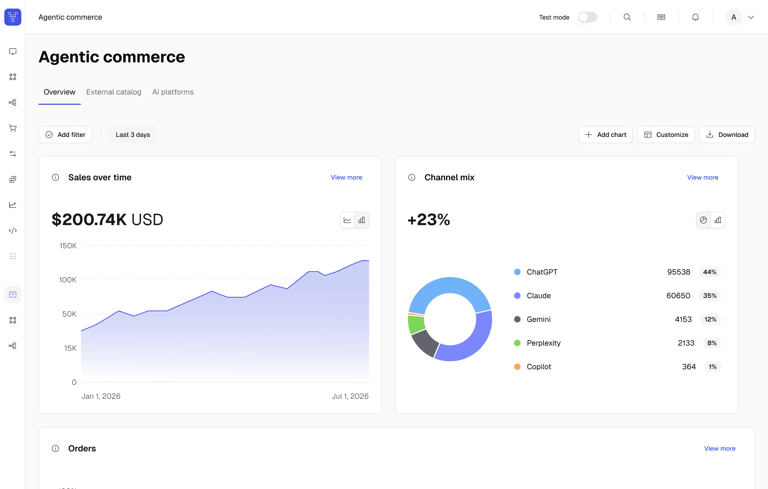768x489 pixels.
Task: Click the 8% badge for Perplexity
Action: tap(712, 343)
